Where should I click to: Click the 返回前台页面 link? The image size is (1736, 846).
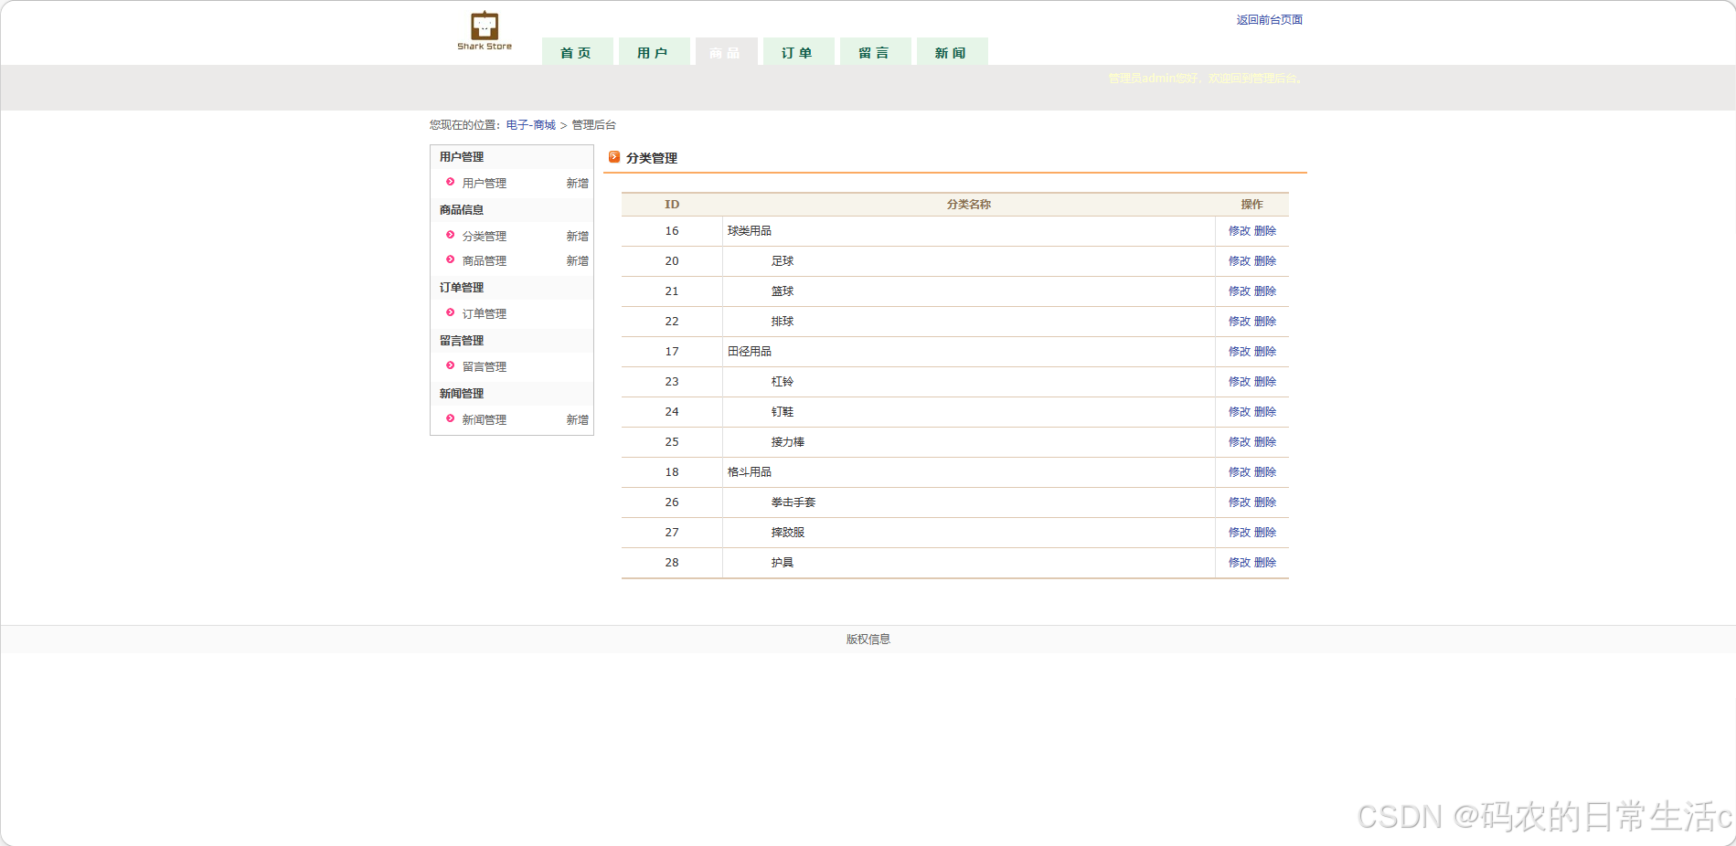[1271, 18]
